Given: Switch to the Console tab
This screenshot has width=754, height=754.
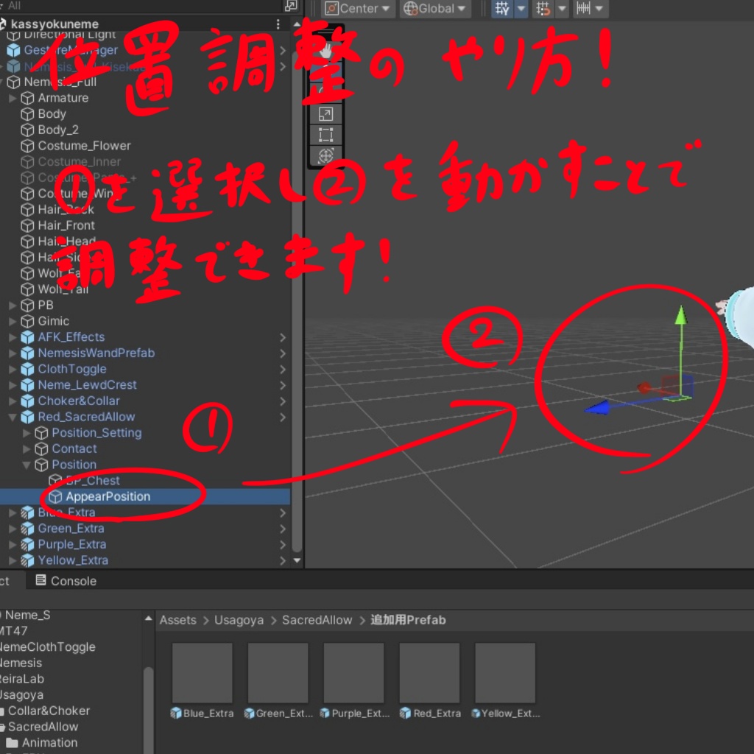Looking at the screenshot, I should (66, 581).
